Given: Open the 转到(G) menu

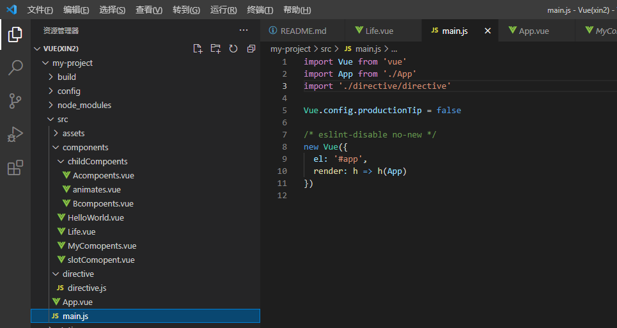Looking at the screenshot, I should [186, 10].
